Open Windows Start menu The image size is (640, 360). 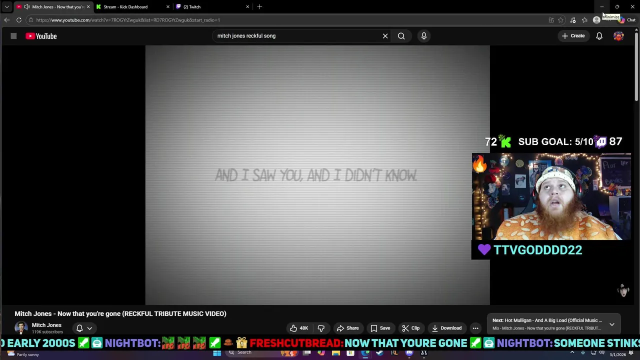coord(217,353)
